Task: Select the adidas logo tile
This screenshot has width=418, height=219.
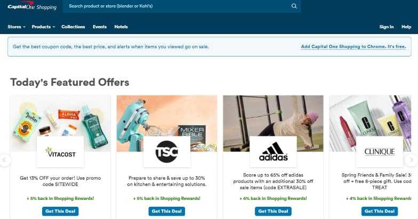Action: click(273, 152)
